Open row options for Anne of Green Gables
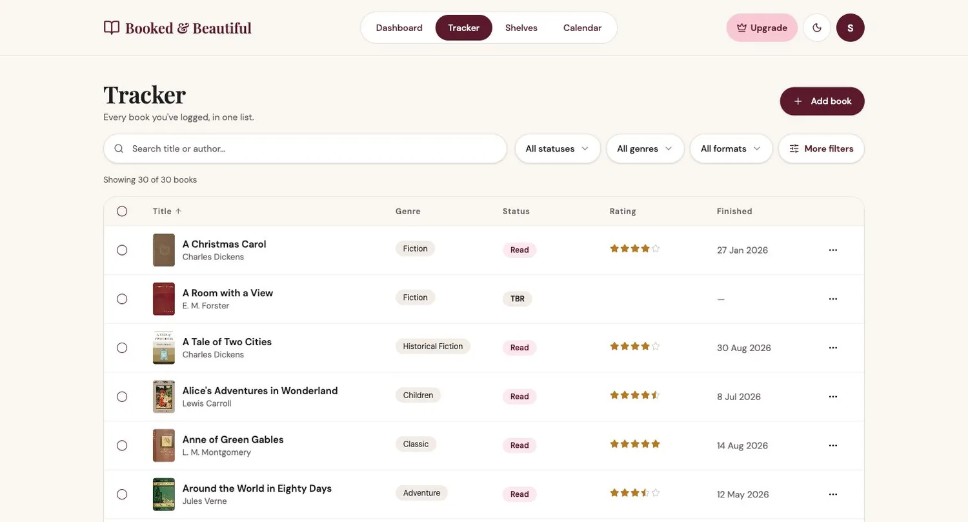 [x=833, y=446]
